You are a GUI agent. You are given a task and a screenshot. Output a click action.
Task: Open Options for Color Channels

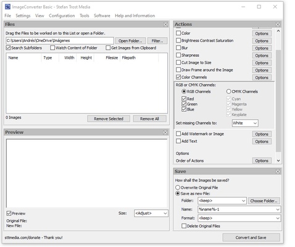[x=262, y=78]
